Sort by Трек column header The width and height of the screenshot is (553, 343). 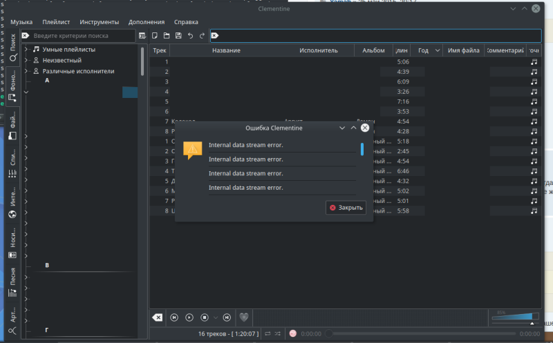pos(160,50)
